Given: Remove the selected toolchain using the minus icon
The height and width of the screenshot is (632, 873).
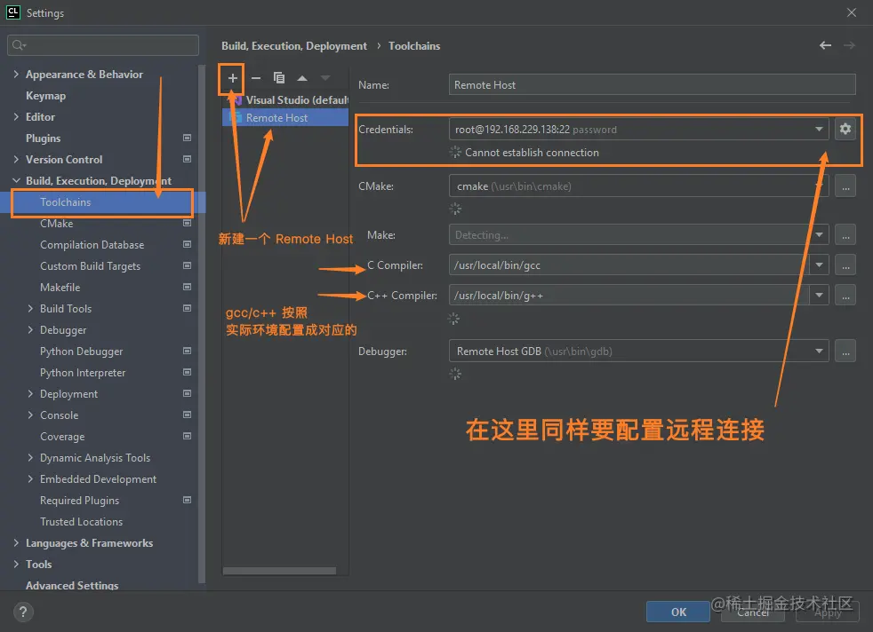Looking at the screenshot, I should (x=255, y=78).
